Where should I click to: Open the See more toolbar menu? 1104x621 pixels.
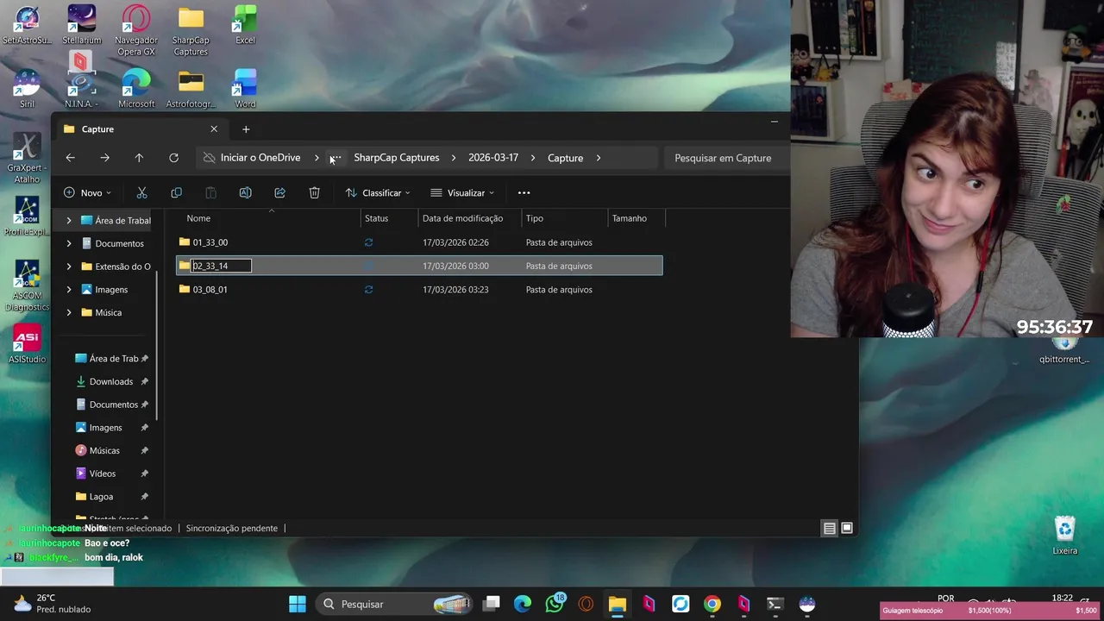[524, 192]
